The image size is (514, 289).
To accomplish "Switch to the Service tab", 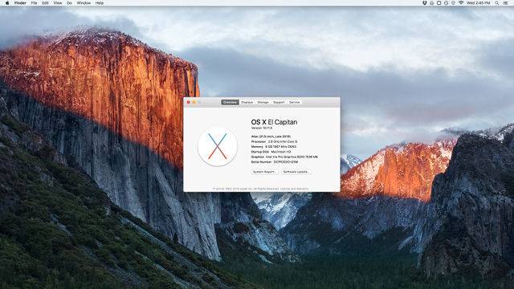I will (295, 102).
